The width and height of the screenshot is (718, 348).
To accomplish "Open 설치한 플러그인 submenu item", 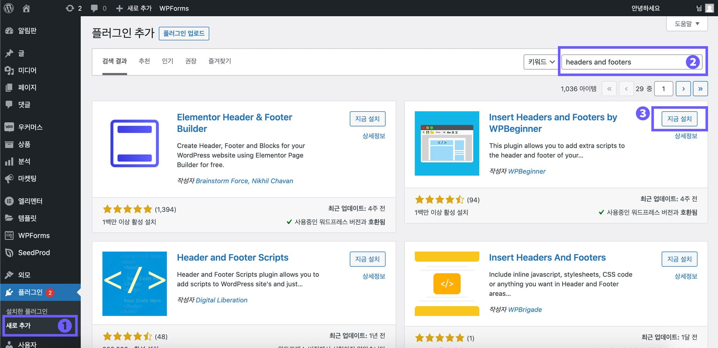I will point(27,311).
